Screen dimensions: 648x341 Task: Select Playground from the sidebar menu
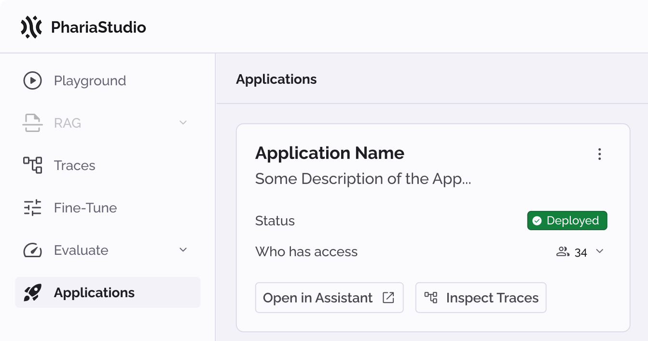90,80
